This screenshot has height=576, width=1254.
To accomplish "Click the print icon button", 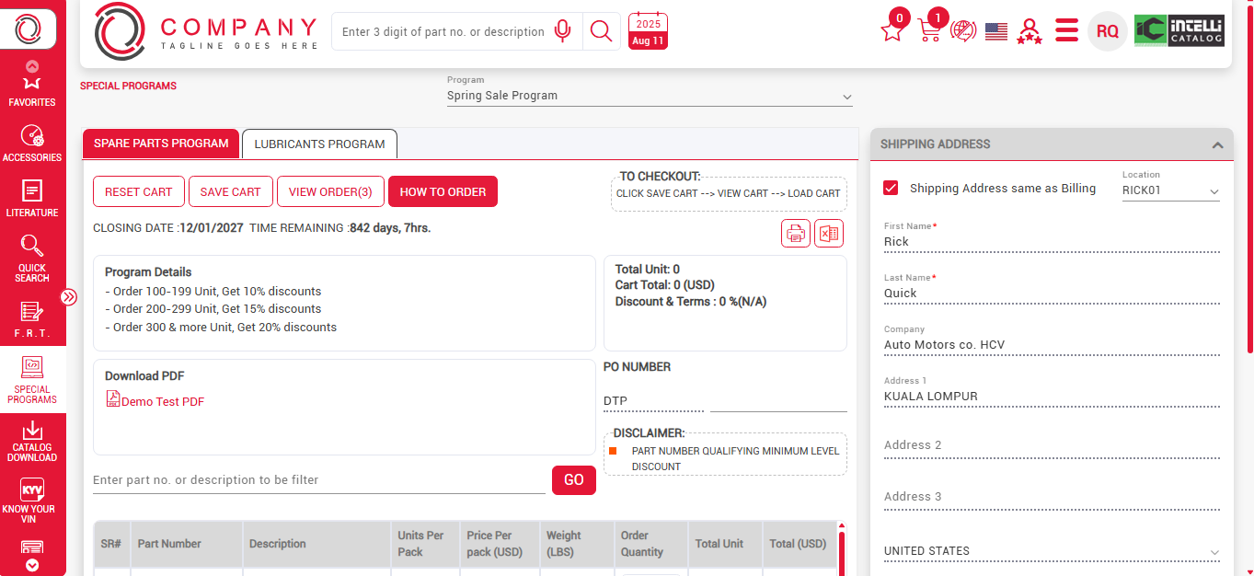I will [796, 234].
